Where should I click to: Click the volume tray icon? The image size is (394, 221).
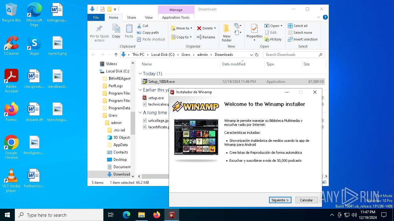(354, 215)
